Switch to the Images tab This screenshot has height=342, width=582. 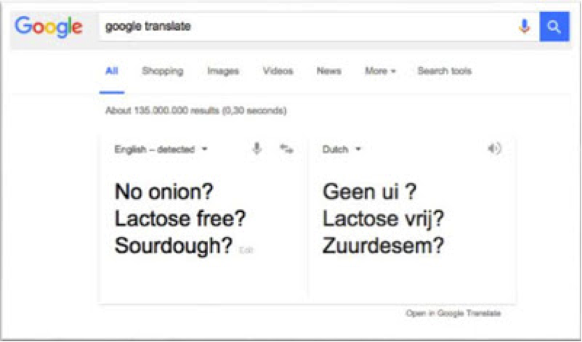(223, 71)
